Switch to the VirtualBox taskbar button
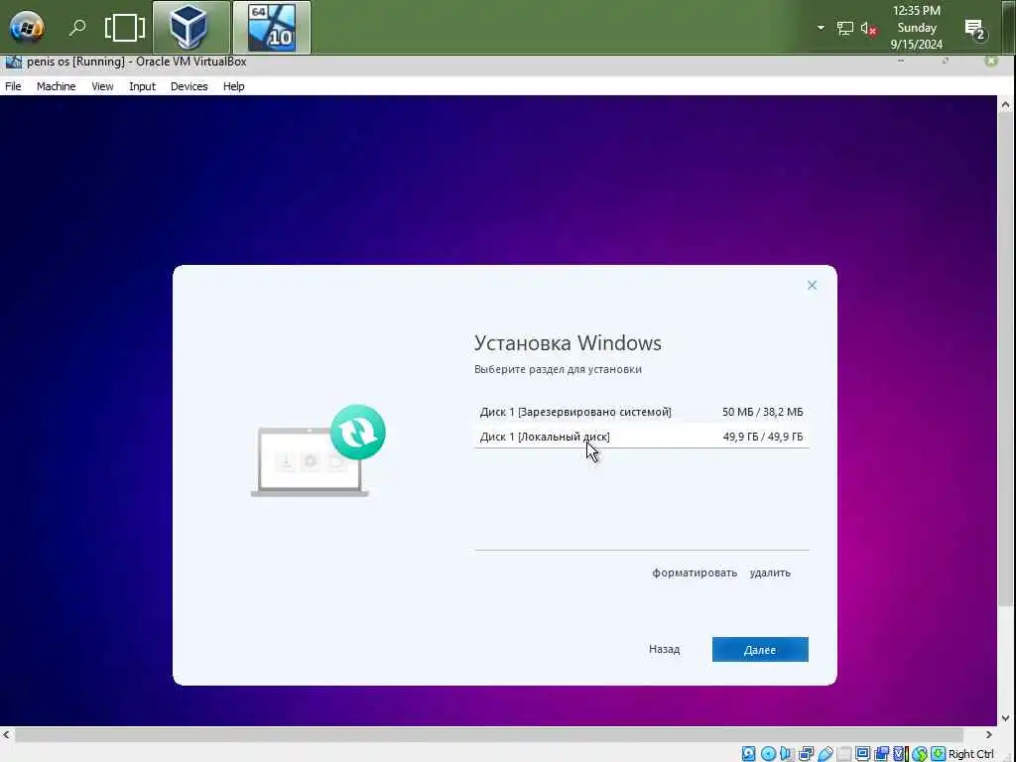 191,27
